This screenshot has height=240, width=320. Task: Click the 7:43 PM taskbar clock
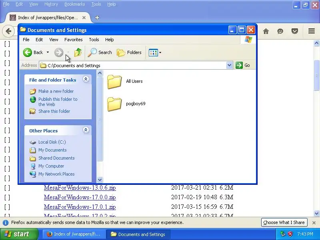(x=305, y=234)
